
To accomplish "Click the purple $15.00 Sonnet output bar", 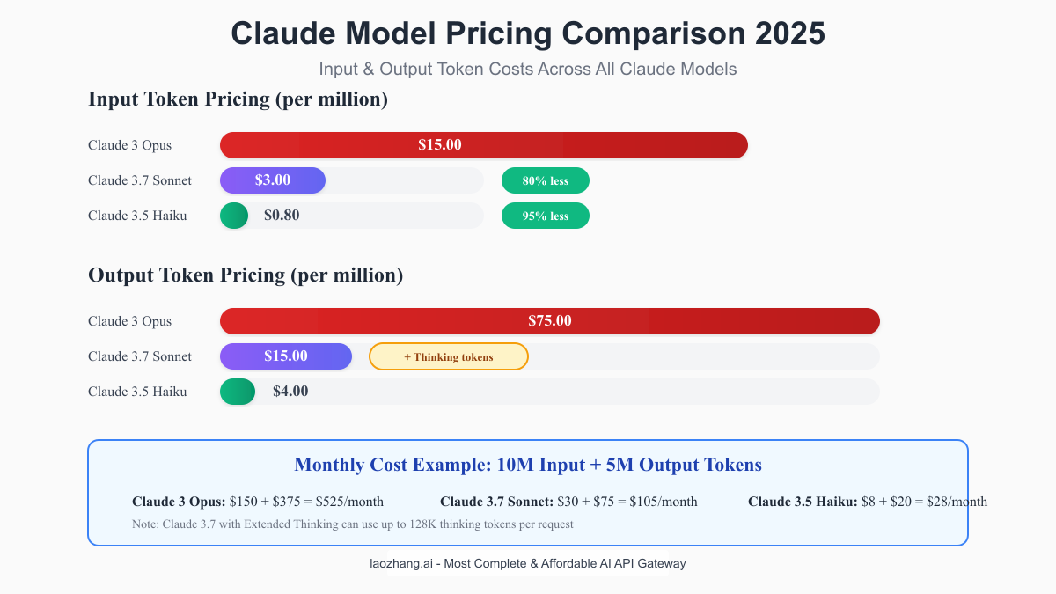I will pyautogui.click(x=286, y=356).
